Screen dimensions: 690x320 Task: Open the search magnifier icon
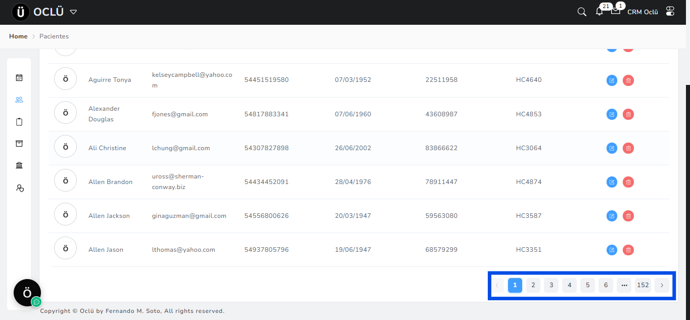point(582,12)
